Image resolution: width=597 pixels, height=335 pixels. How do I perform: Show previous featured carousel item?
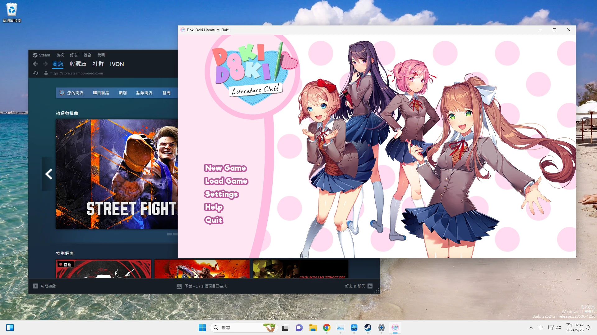(49, 174)
